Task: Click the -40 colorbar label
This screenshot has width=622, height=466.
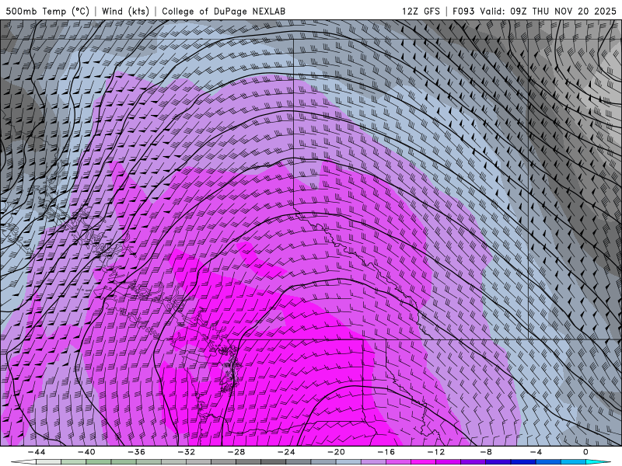Action: tap(86, 452)
